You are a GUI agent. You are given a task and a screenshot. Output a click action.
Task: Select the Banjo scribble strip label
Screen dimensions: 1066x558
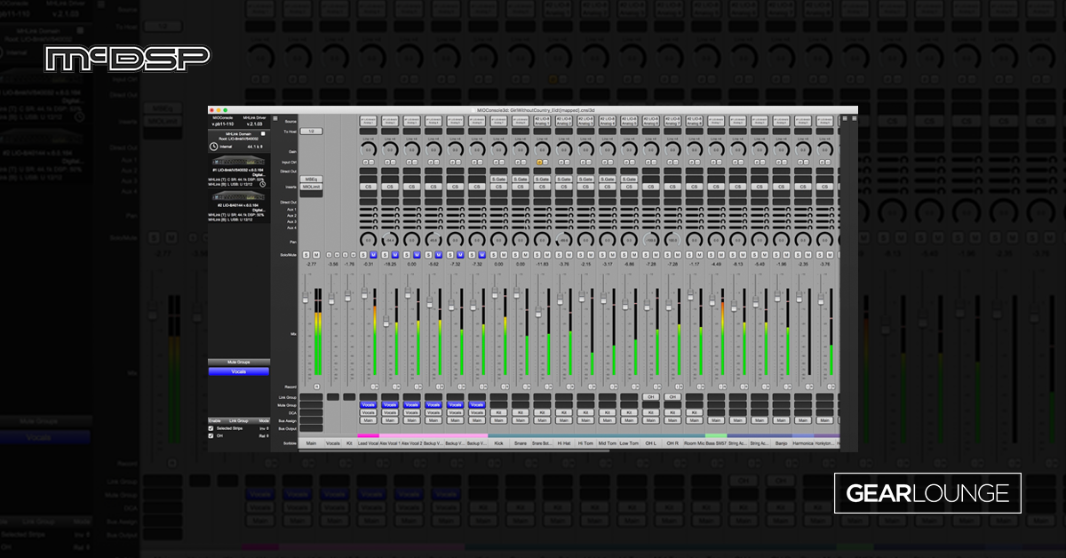pyautogui.click(x=781, y=443)
